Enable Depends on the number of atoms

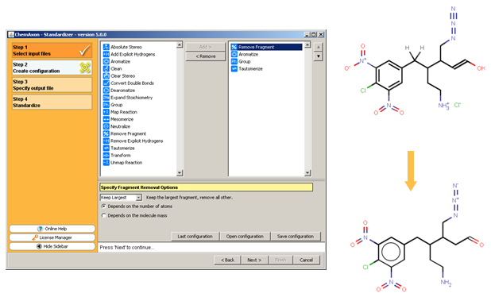[103, 206]
